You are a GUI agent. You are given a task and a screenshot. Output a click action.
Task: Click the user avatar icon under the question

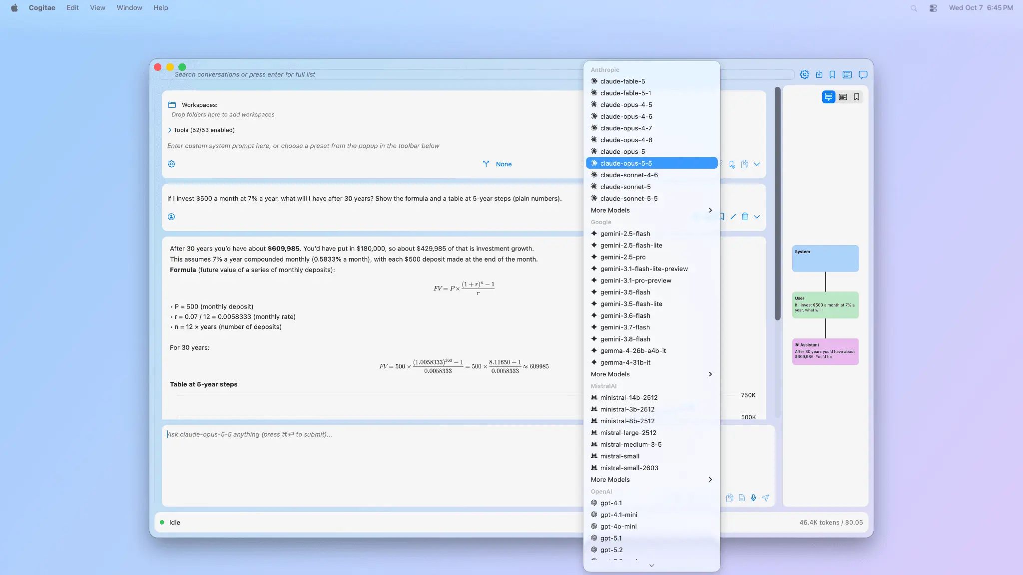pyautogui.click(x=171, y=217)
